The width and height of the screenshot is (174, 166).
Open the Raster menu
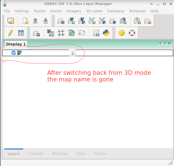tap(40, 11)
